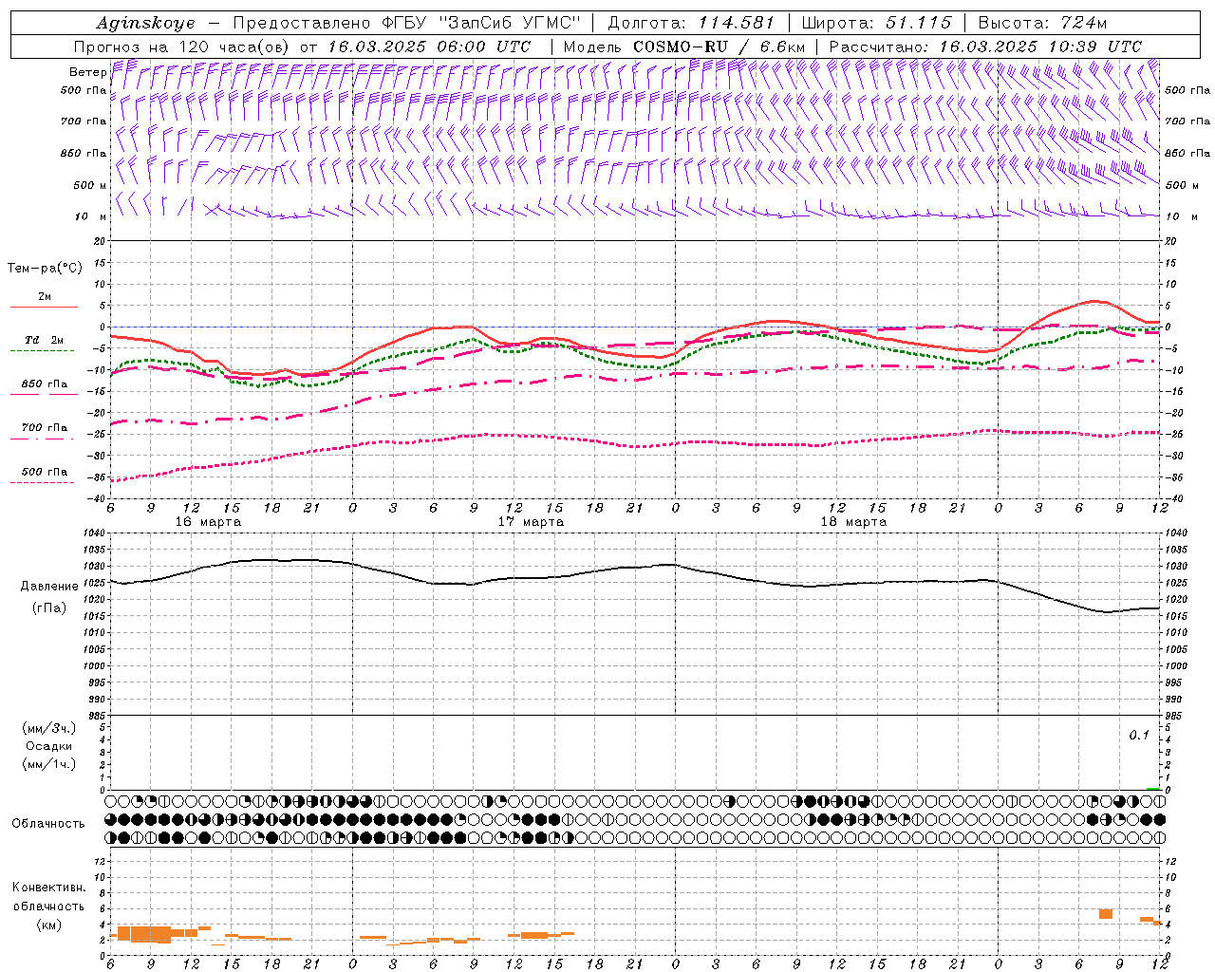The height and width of the screenshot is (972, 1215).
Task: Click the Тем-ра(°C) temperature panel label
Action: point(45,268)
